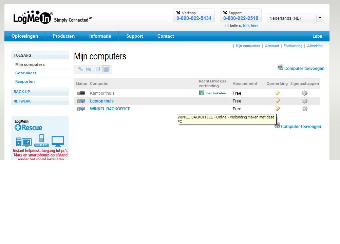Open the properties gear for WINKEL BACKOFFICE
The height and width of the screenshot is (244, 340).
pos(305,109)
